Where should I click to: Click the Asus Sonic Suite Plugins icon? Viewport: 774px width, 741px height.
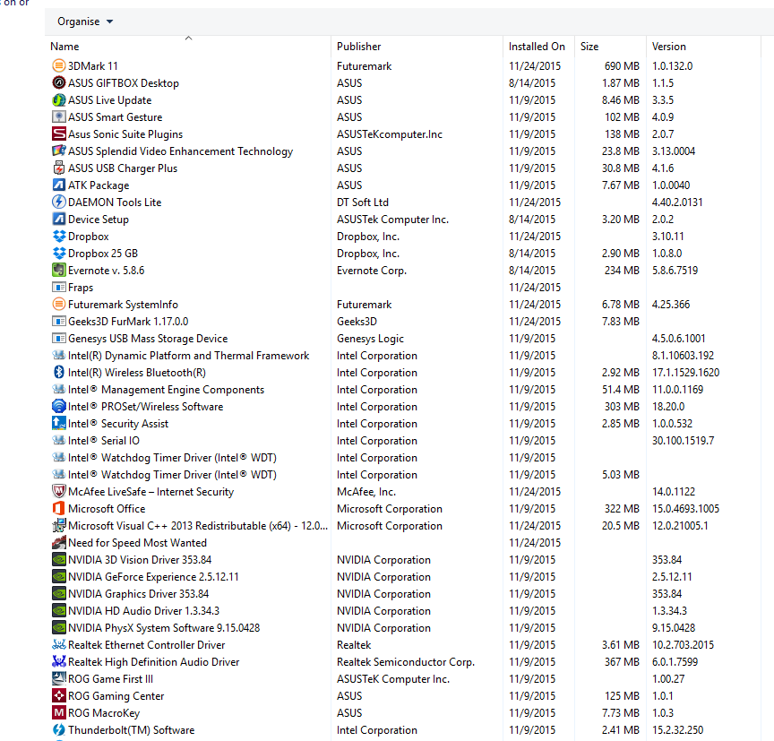(59, 134)
